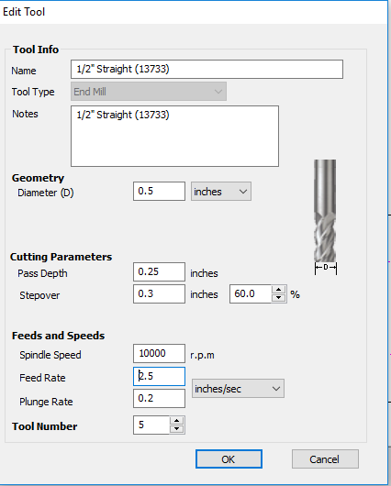Open the inches/sec feed units dropdown
This screenshot has width=391, height=486.
(x=238, y=389)
